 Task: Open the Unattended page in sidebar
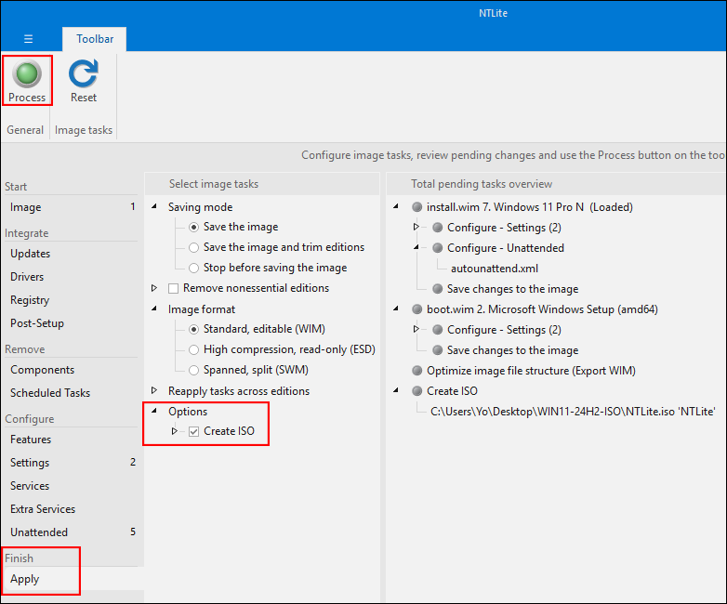(39, 532)
